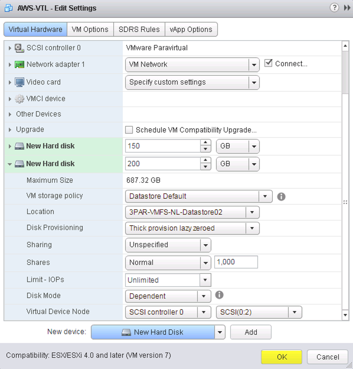This screenshot has height=369, width=353.
Task: Click the Add button
Action: (251, 332)
